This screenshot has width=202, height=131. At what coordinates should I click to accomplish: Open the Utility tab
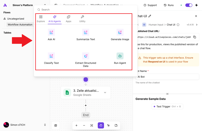[x=82, y=19]
